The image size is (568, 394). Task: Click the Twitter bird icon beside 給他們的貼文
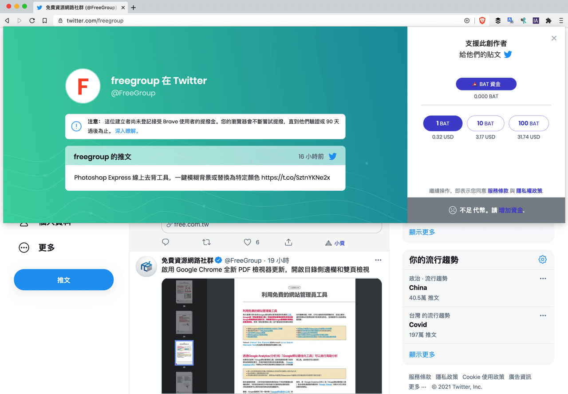tap(508, 55)
